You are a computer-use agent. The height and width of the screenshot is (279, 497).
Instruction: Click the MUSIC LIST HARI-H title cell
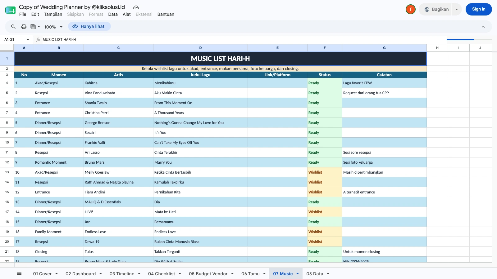coord(220,59)
